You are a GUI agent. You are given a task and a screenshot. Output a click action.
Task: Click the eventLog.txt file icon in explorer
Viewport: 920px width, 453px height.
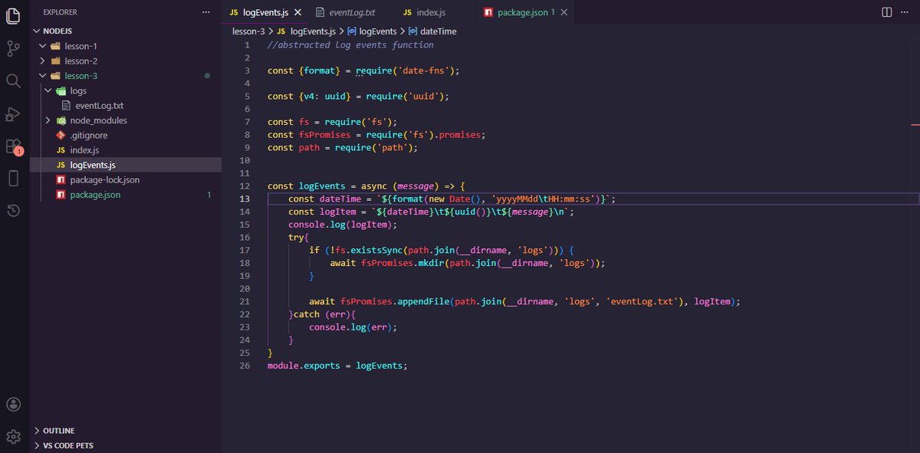click(67, 106)
